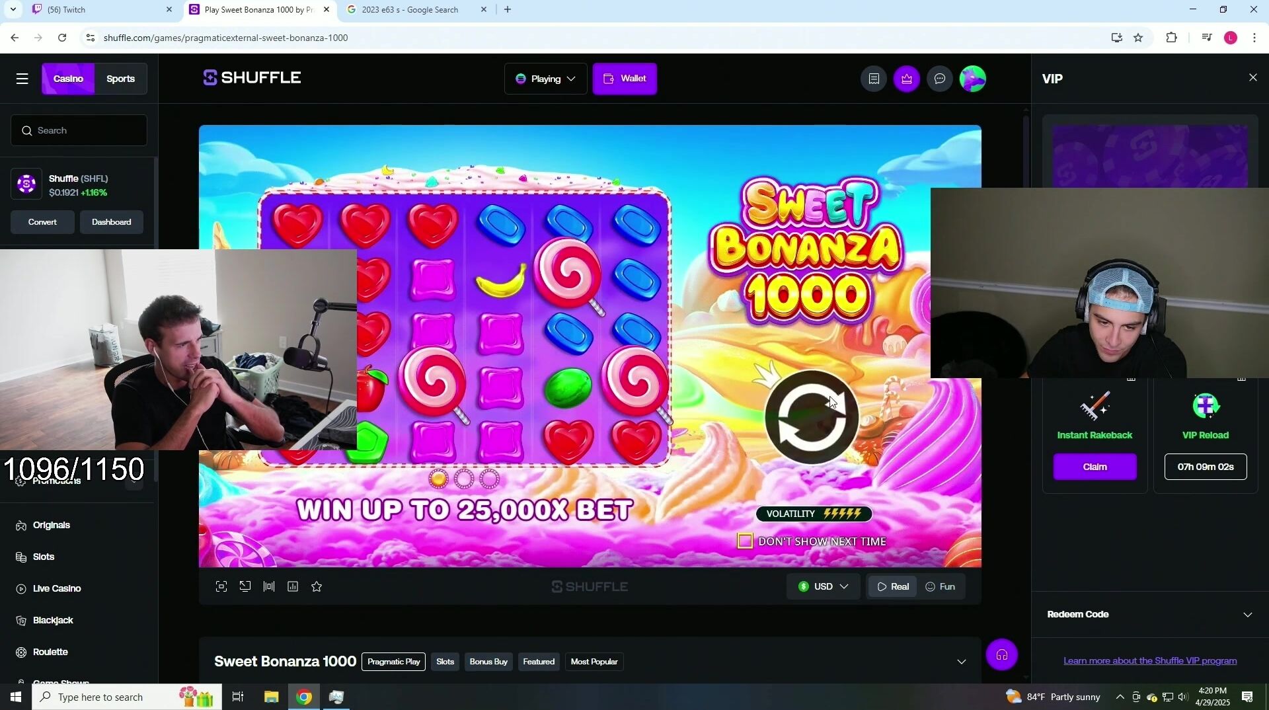The width and height of the screenshot is (1269, 710).
Task: Toggle theatre mode icon
Action: [269, 586]
